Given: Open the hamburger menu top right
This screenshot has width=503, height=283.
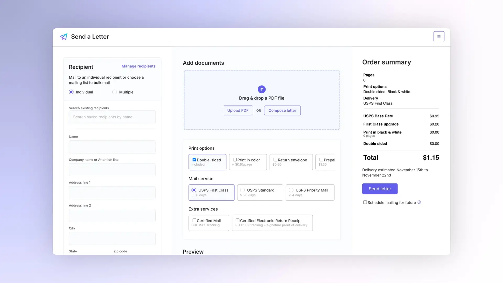Looking at the screenshot, I should click(439, 37).
